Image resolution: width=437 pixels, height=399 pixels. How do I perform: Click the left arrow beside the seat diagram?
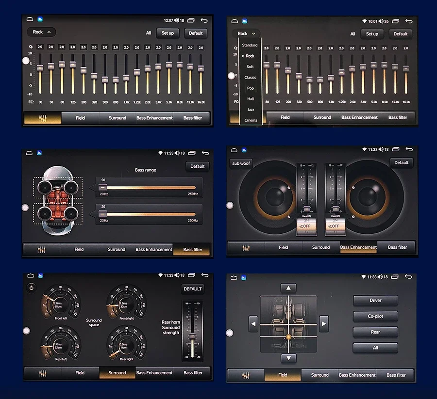pyautogui.click(x=253, y=323)
